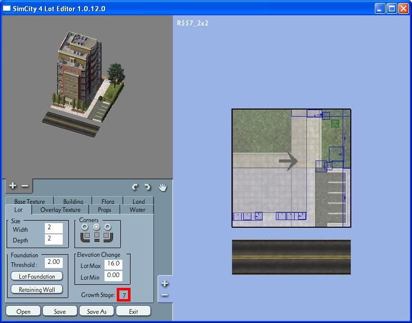This screenshot has width=412, height=323.
Task: Zoom out the 3D preview with minus icon
Action: 24,185
